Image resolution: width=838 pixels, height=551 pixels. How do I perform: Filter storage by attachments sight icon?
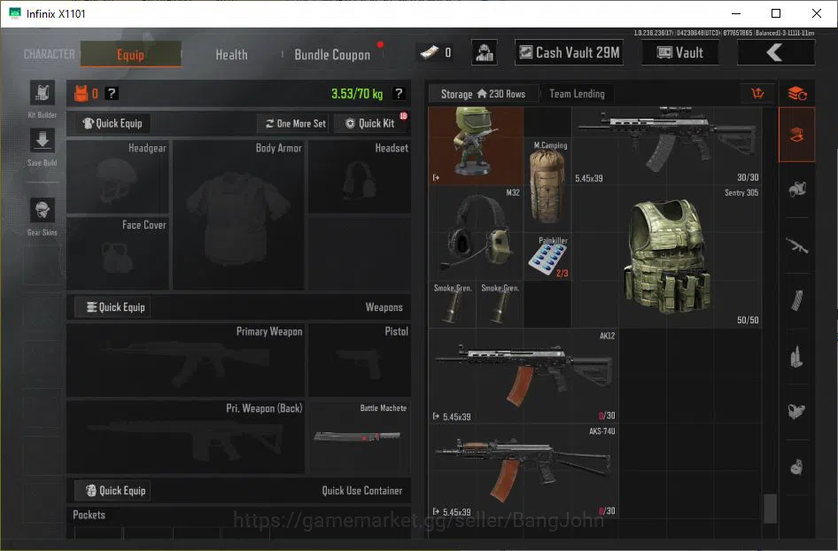click(x=797, y=411)
